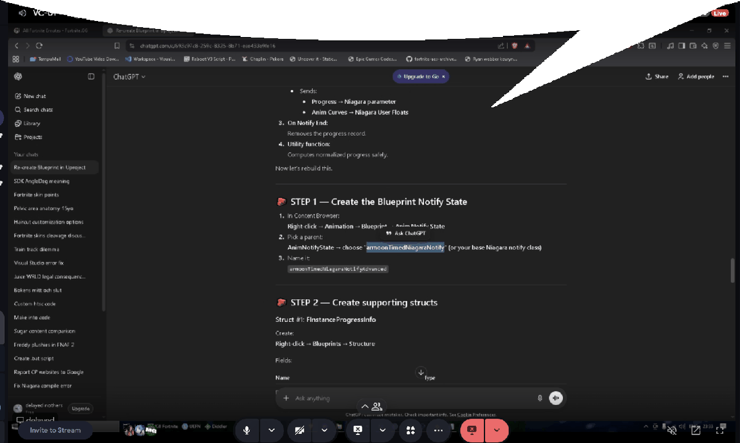Open the browser media music note icon
The width and height of the screenshot is (740, 443).
(670, 46)
